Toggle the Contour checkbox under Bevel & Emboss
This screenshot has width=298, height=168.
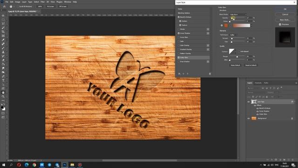pyautogui.click(x=180, y=21)
